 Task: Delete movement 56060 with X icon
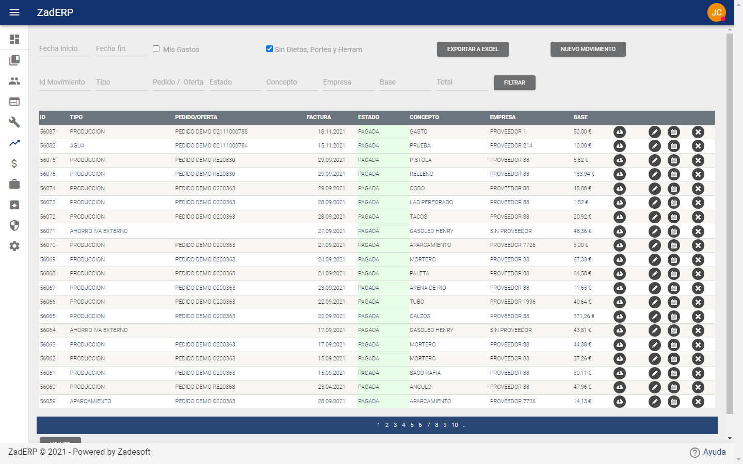point(698,387)
